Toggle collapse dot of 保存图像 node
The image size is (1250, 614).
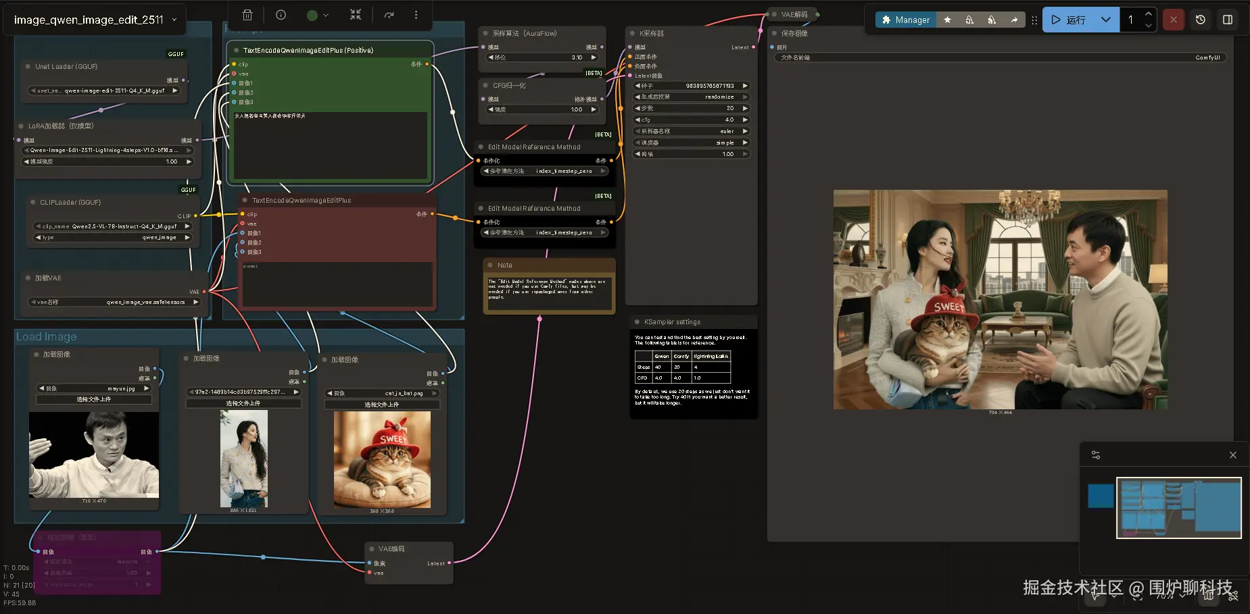click(774, 33)
